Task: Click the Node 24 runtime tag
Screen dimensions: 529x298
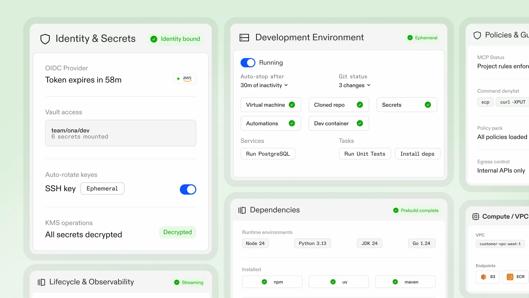Action: coord(255,244)
